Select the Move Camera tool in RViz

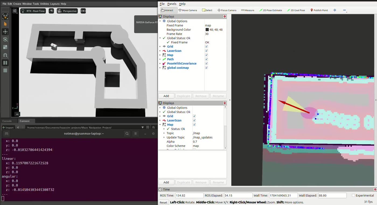point(188,10)
